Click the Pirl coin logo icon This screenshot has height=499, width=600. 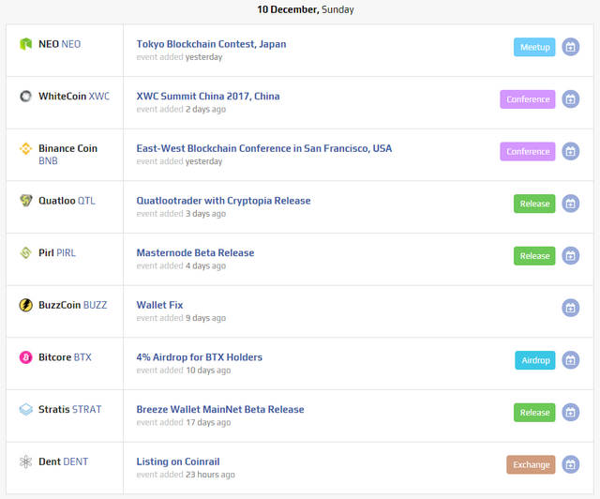click(x=25, y=252)
